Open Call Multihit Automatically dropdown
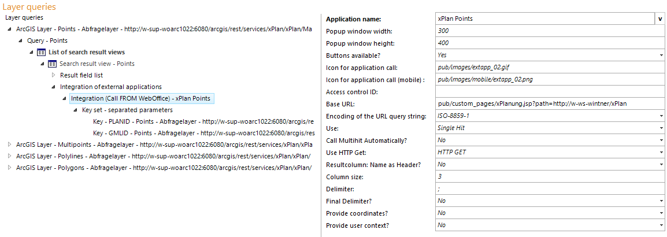Viewport: 667px width, 237px height. [661, 140]
